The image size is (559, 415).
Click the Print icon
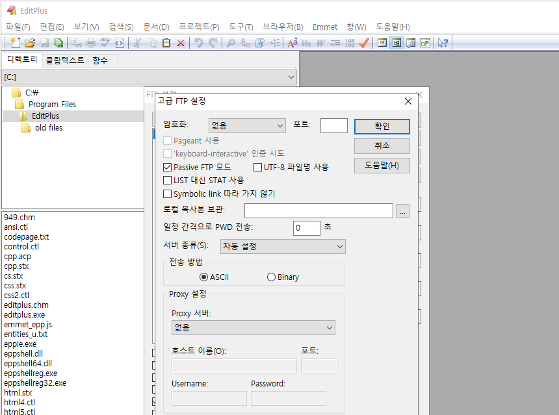(x=91, y=43)
